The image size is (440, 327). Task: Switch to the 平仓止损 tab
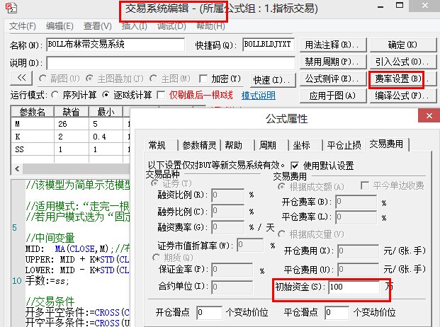(x=344, y=145)
